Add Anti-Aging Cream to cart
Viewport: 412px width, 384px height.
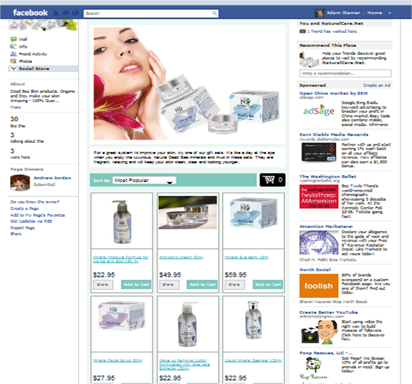(x=202, y=284)
